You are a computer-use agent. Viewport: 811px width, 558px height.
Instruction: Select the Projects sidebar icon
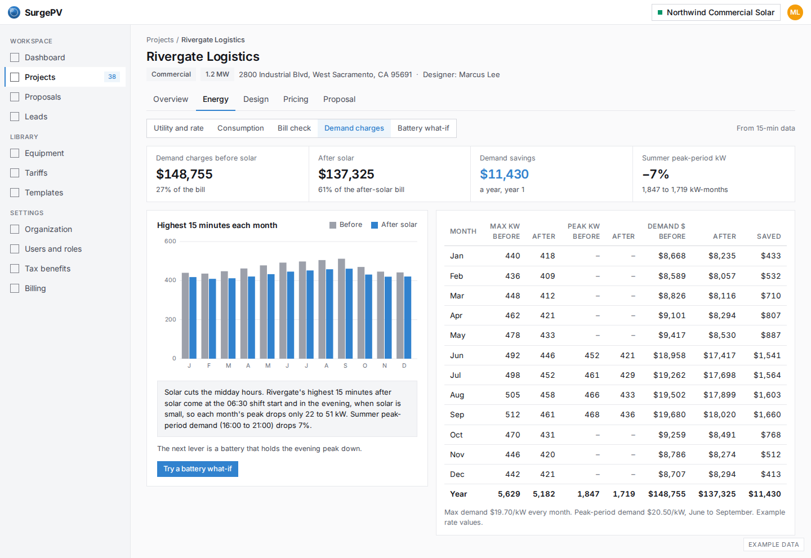[15, 77]
